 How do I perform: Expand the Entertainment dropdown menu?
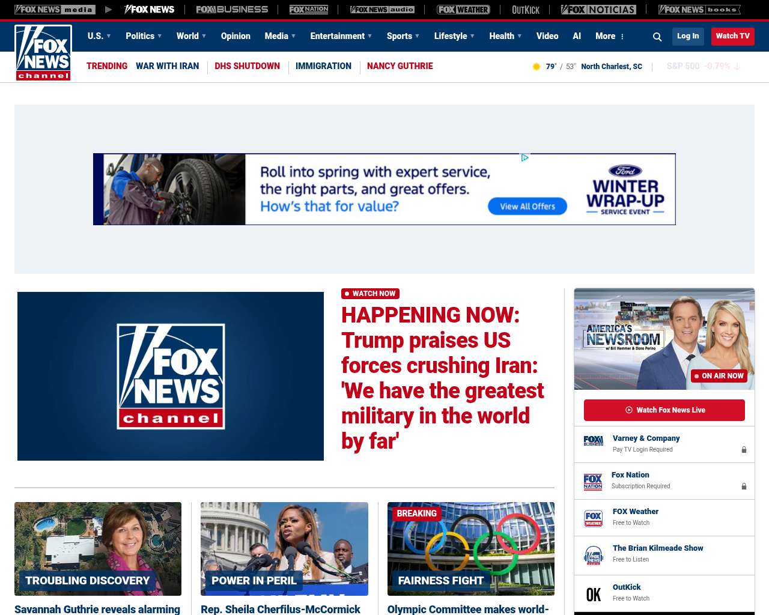(341, 36)
